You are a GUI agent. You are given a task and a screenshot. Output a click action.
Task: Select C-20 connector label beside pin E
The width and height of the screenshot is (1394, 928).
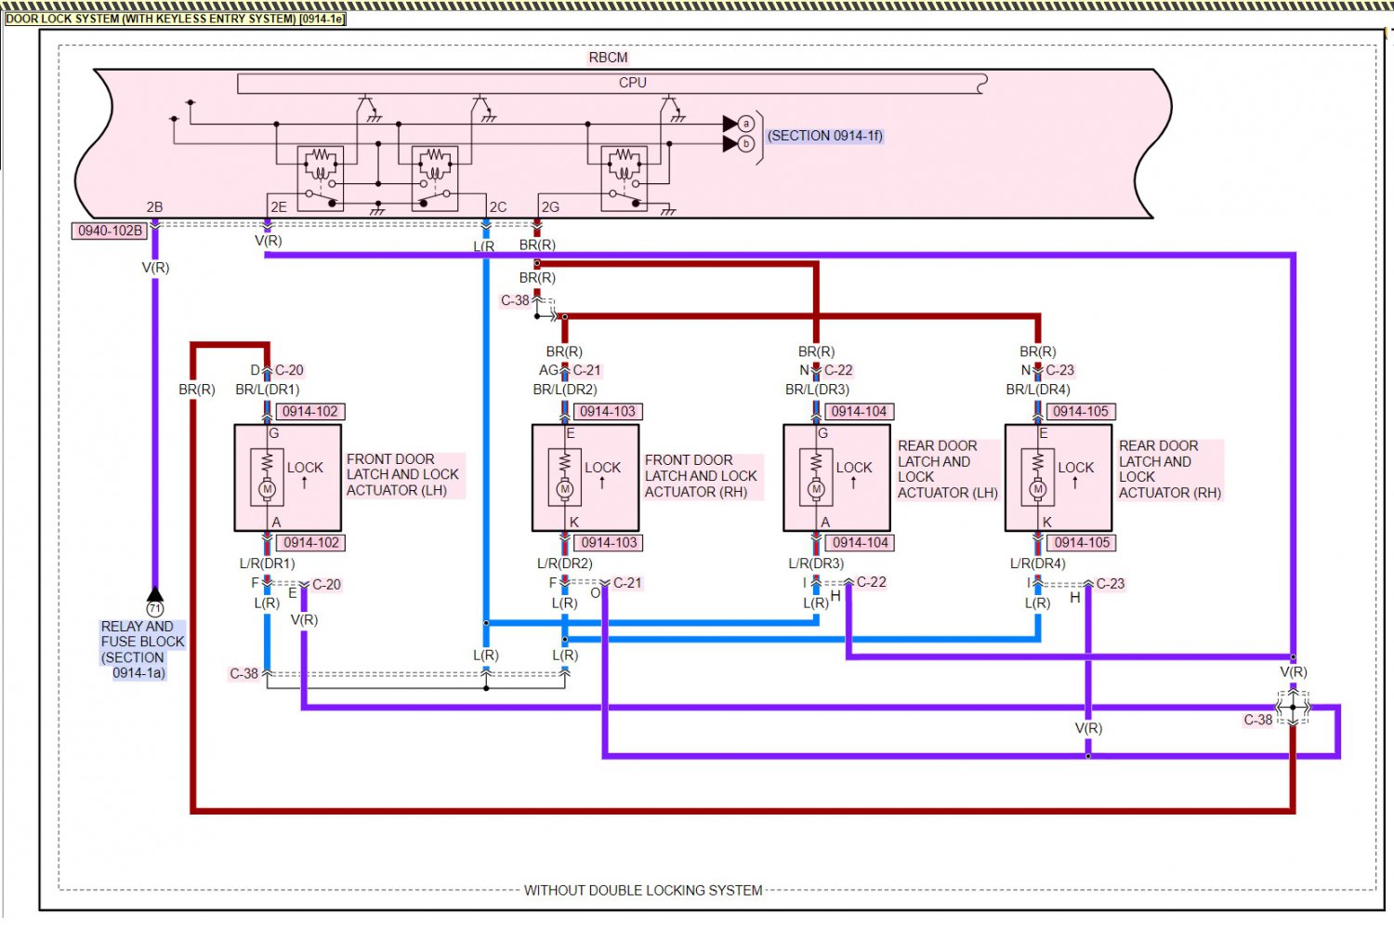click(x=326, y=585)
